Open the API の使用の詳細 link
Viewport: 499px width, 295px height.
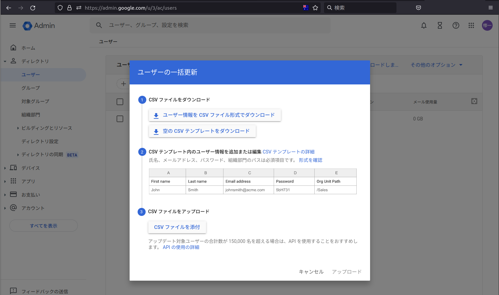181,247
